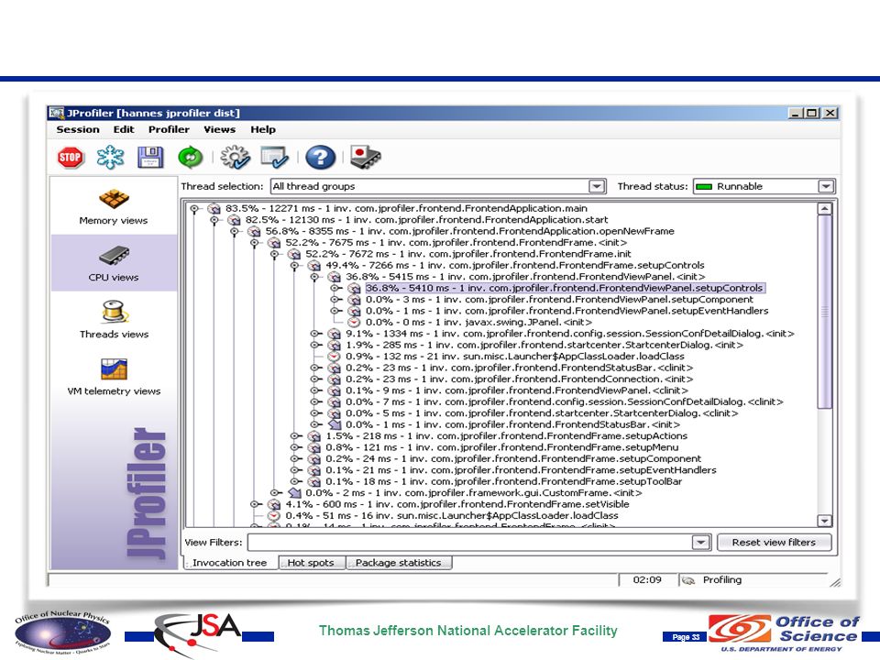880x660 pixels.
Task: Click JProfiler title bar application icon
Action: point(56,113)
